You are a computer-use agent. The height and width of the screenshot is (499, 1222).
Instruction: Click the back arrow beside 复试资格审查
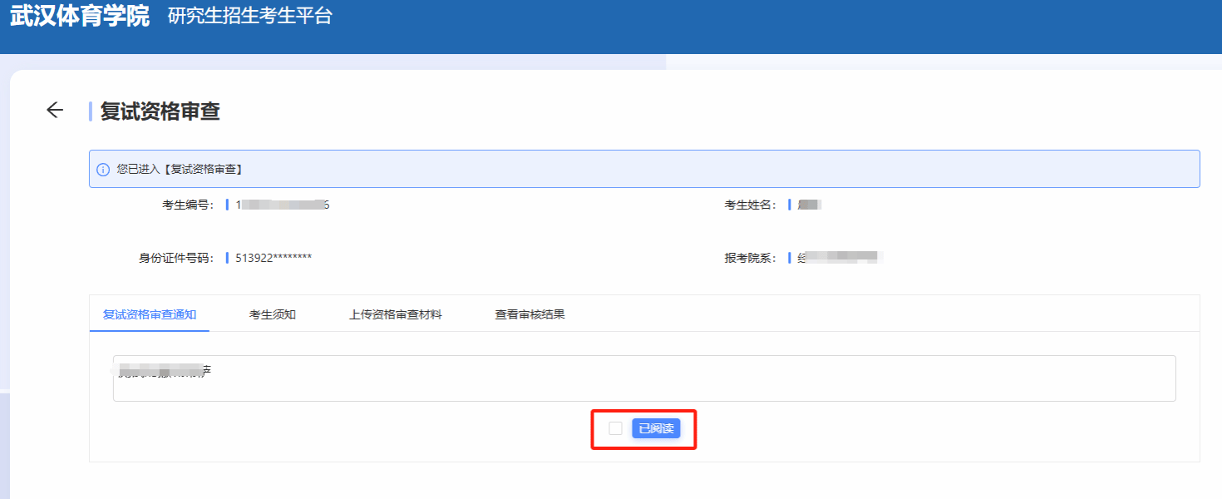pos(55,111)
